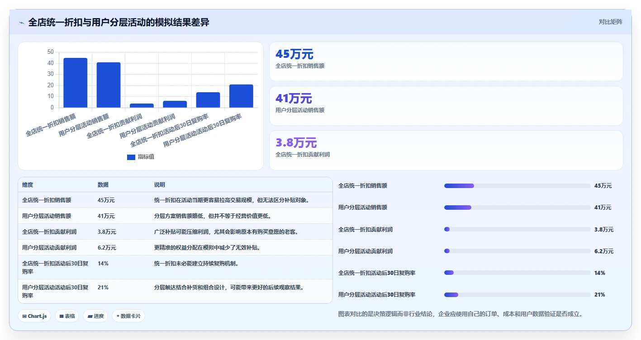This screenshot has height=340, width=641.
Task: Click the 45万元 data card value
Action: [294, 54]
